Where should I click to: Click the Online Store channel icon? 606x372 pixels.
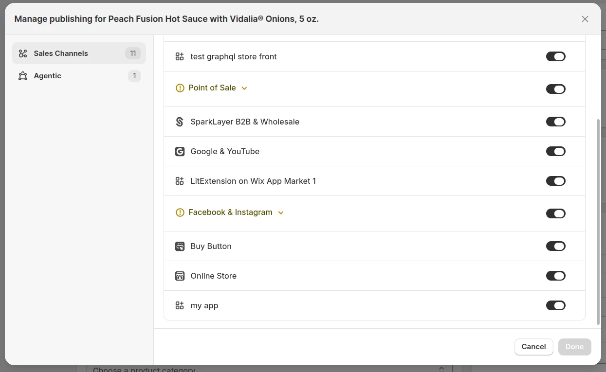180,276
